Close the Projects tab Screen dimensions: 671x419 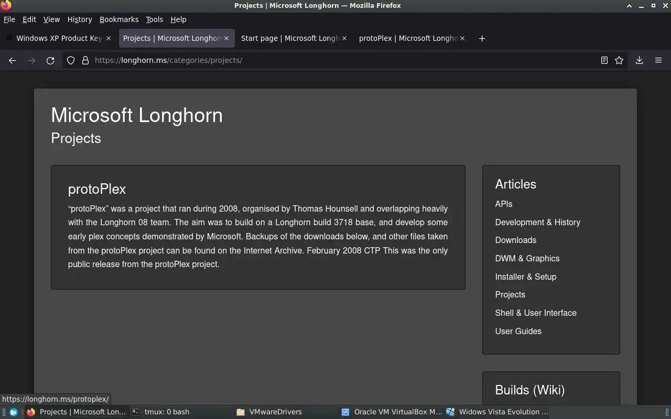[x=226, y=38]
